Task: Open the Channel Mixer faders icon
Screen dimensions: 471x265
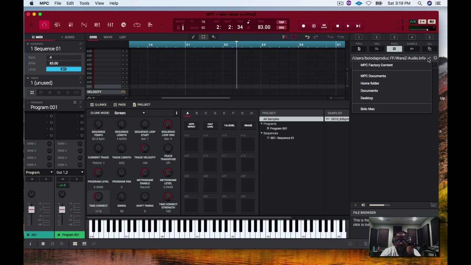Action: point(110,25)
